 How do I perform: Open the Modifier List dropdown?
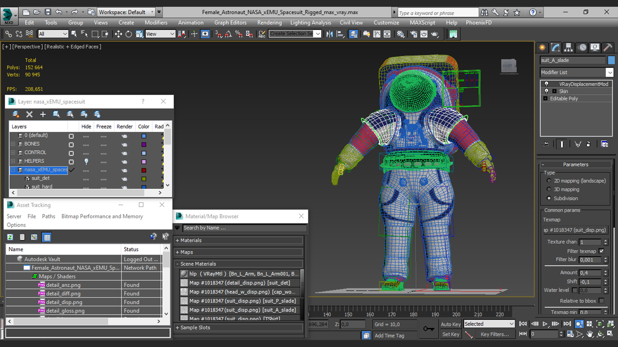(x=610, y=73)
